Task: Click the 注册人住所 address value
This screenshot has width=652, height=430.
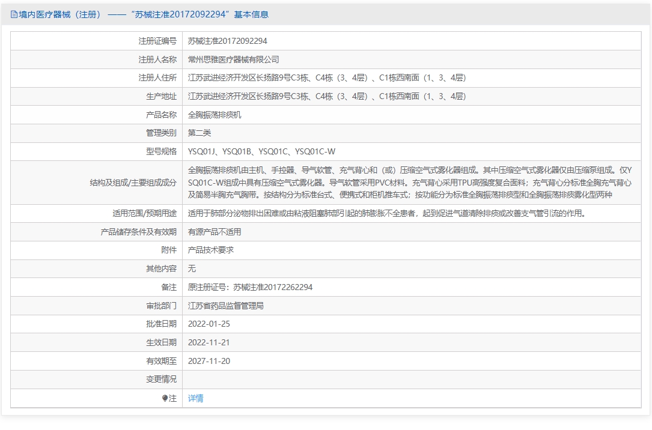Action: tap(327, 77)
